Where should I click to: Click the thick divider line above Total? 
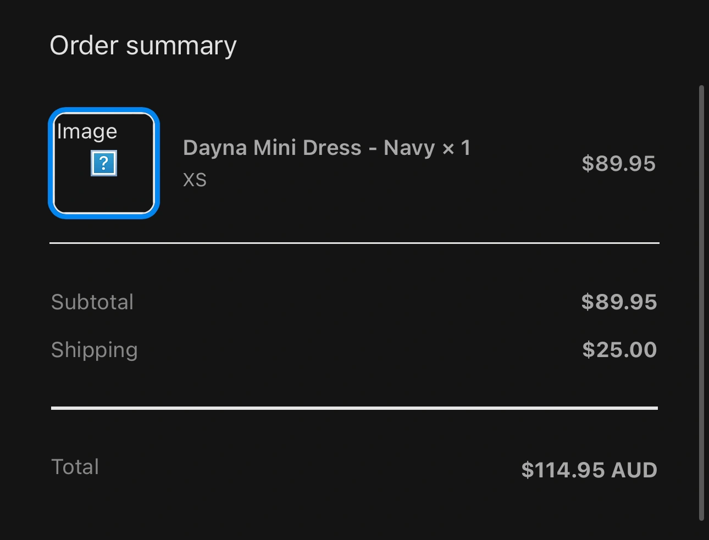[x=354, y=408]
